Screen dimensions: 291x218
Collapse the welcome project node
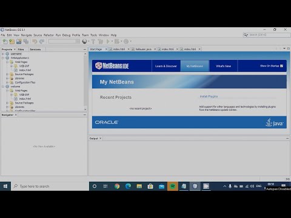click(x=3, y=87)
